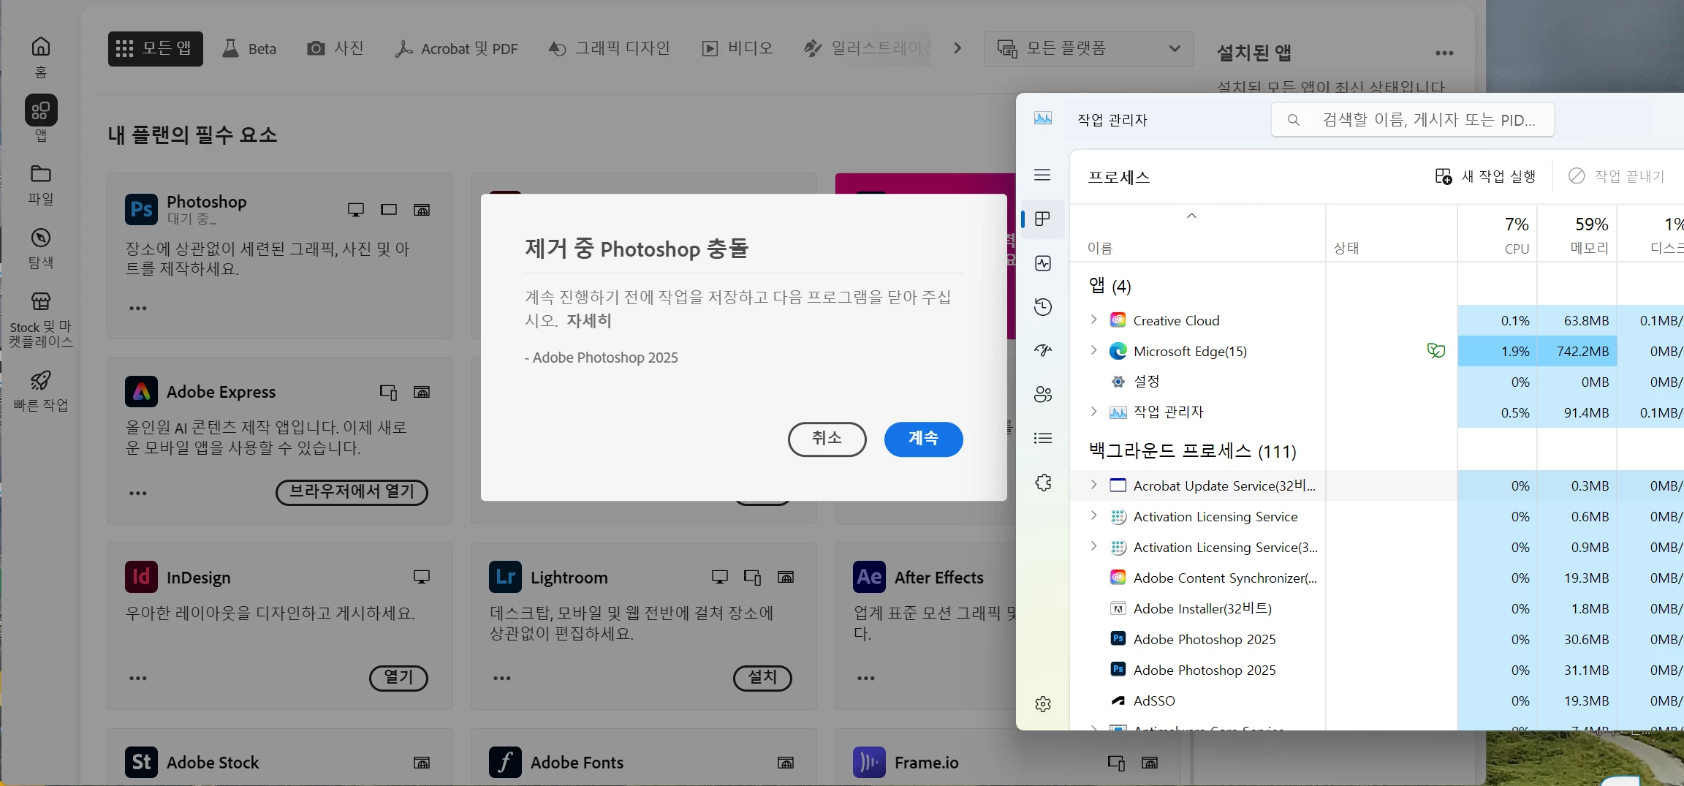
Task: Click 브라우저에서 열기 for Adobe Express
Action: coord(352,492)
